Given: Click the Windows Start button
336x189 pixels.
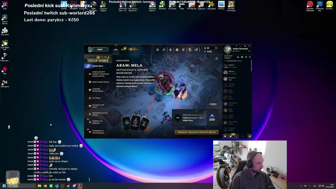Looking at the screenshot, I should tap(4, 186).
